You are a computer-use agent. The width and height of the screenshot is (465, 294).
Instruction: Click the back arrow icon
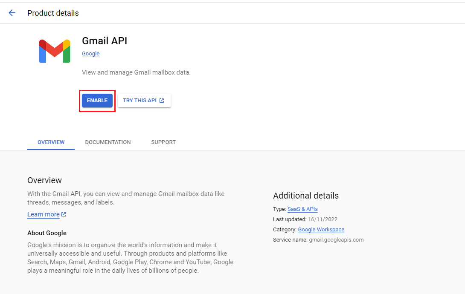click(12, 13)
